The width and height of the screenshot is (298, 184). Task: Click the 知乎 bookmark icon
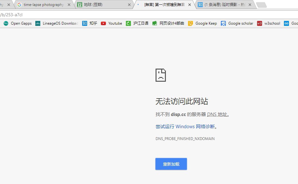[x=85, y=23]
